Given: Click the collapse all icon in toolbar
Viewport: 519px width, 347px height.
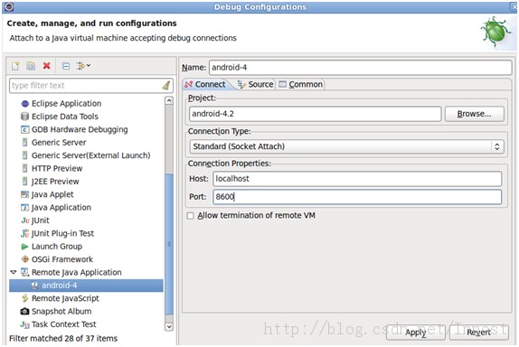Looking at the screenshot, I should pyautogui.click(x=66, y=66).
